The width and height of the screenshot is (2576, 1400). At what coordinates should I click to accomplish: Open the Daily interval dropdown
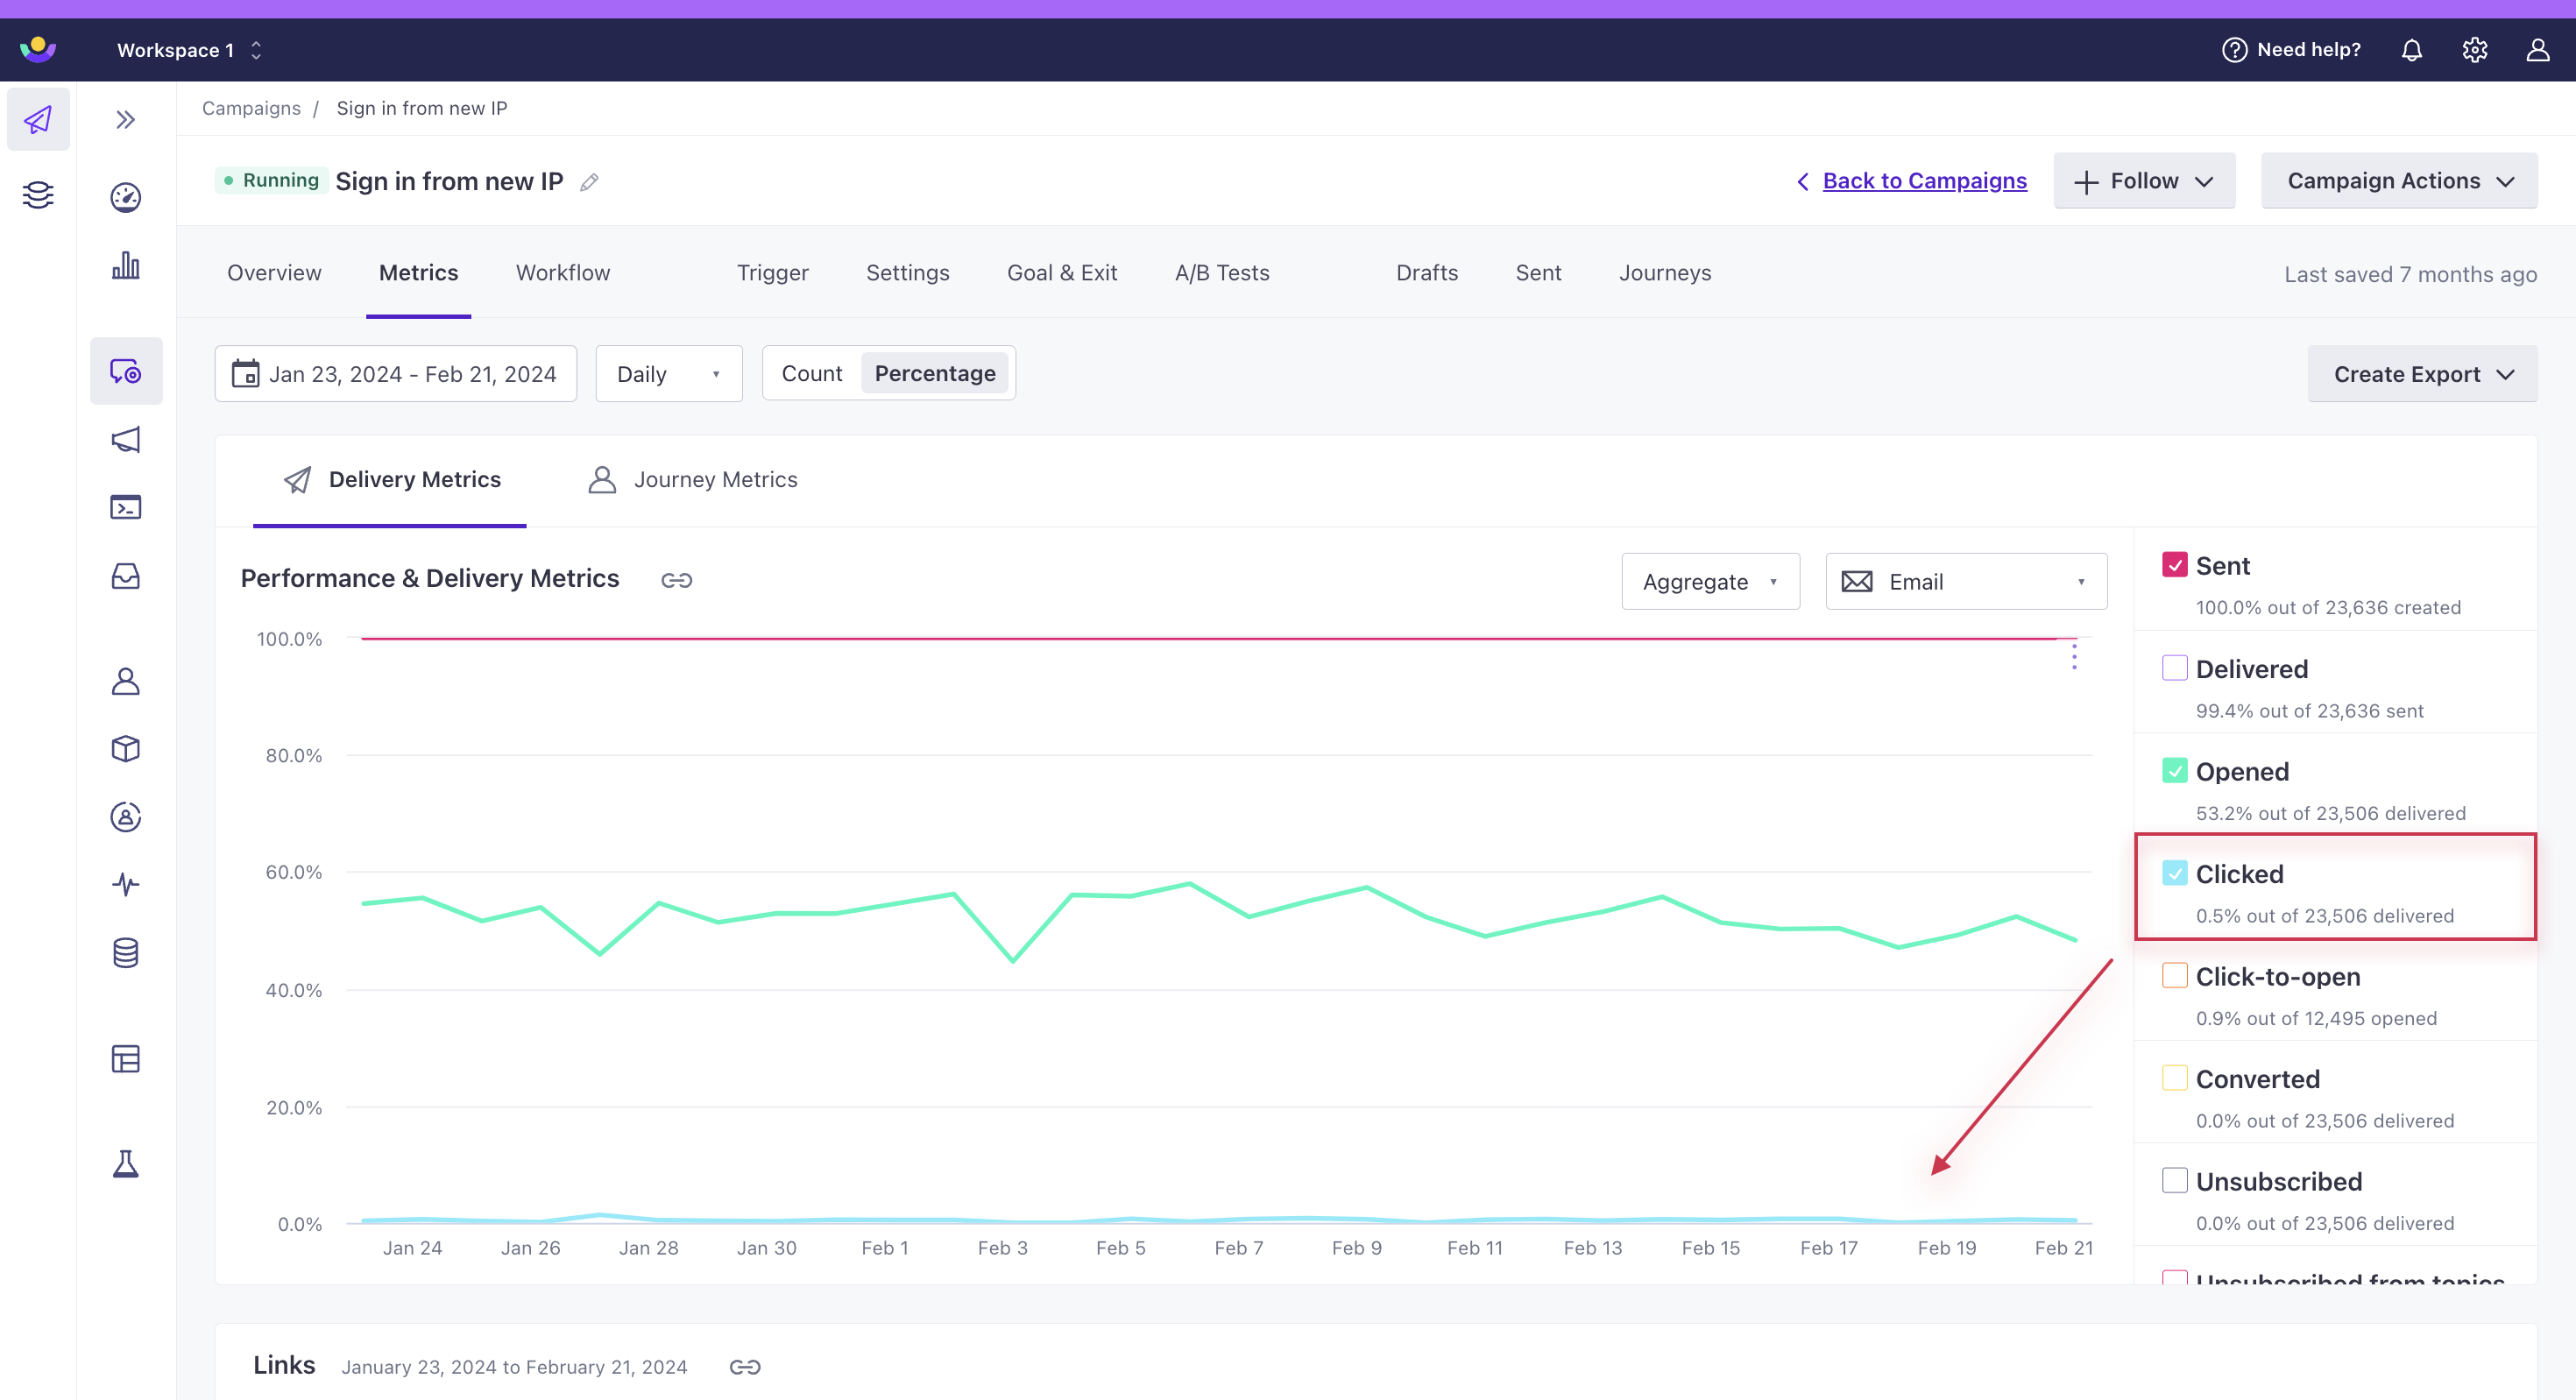(669, 374)
